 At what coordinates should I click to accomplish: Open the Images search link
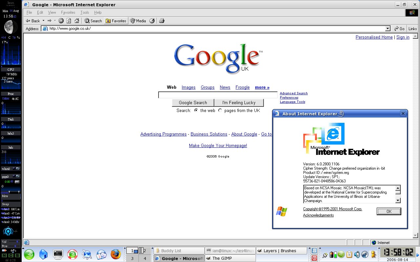[188, 87]
